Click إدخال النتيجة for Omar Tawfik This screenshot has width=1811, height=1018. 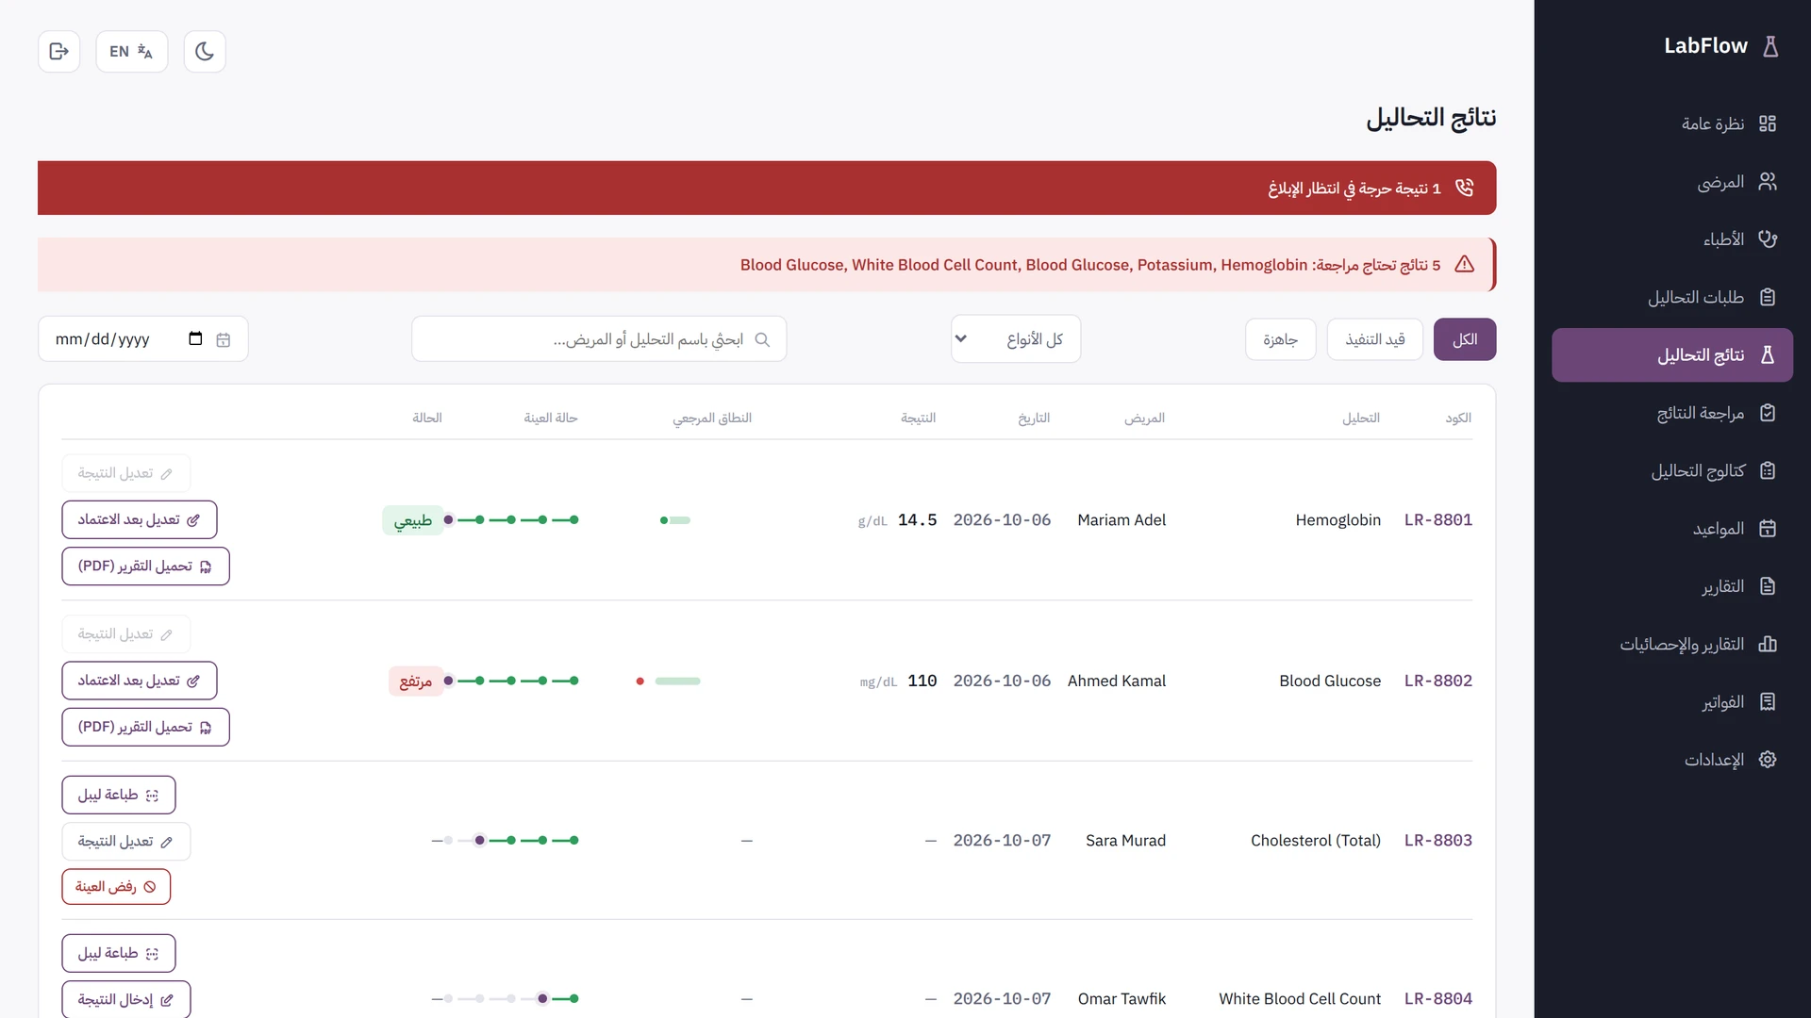pyautogui.click(x=126, y=999)
